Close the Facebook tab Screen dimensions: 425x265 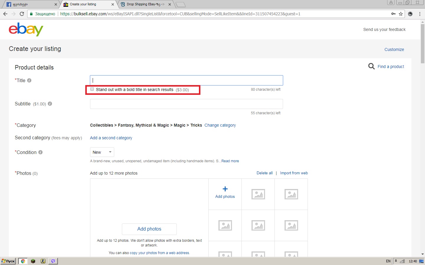(56, 4)
